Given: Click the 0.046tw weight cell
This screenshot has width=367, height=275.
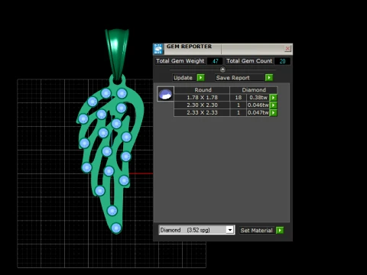Looking at the screenshot, I should tap(258, 105).
